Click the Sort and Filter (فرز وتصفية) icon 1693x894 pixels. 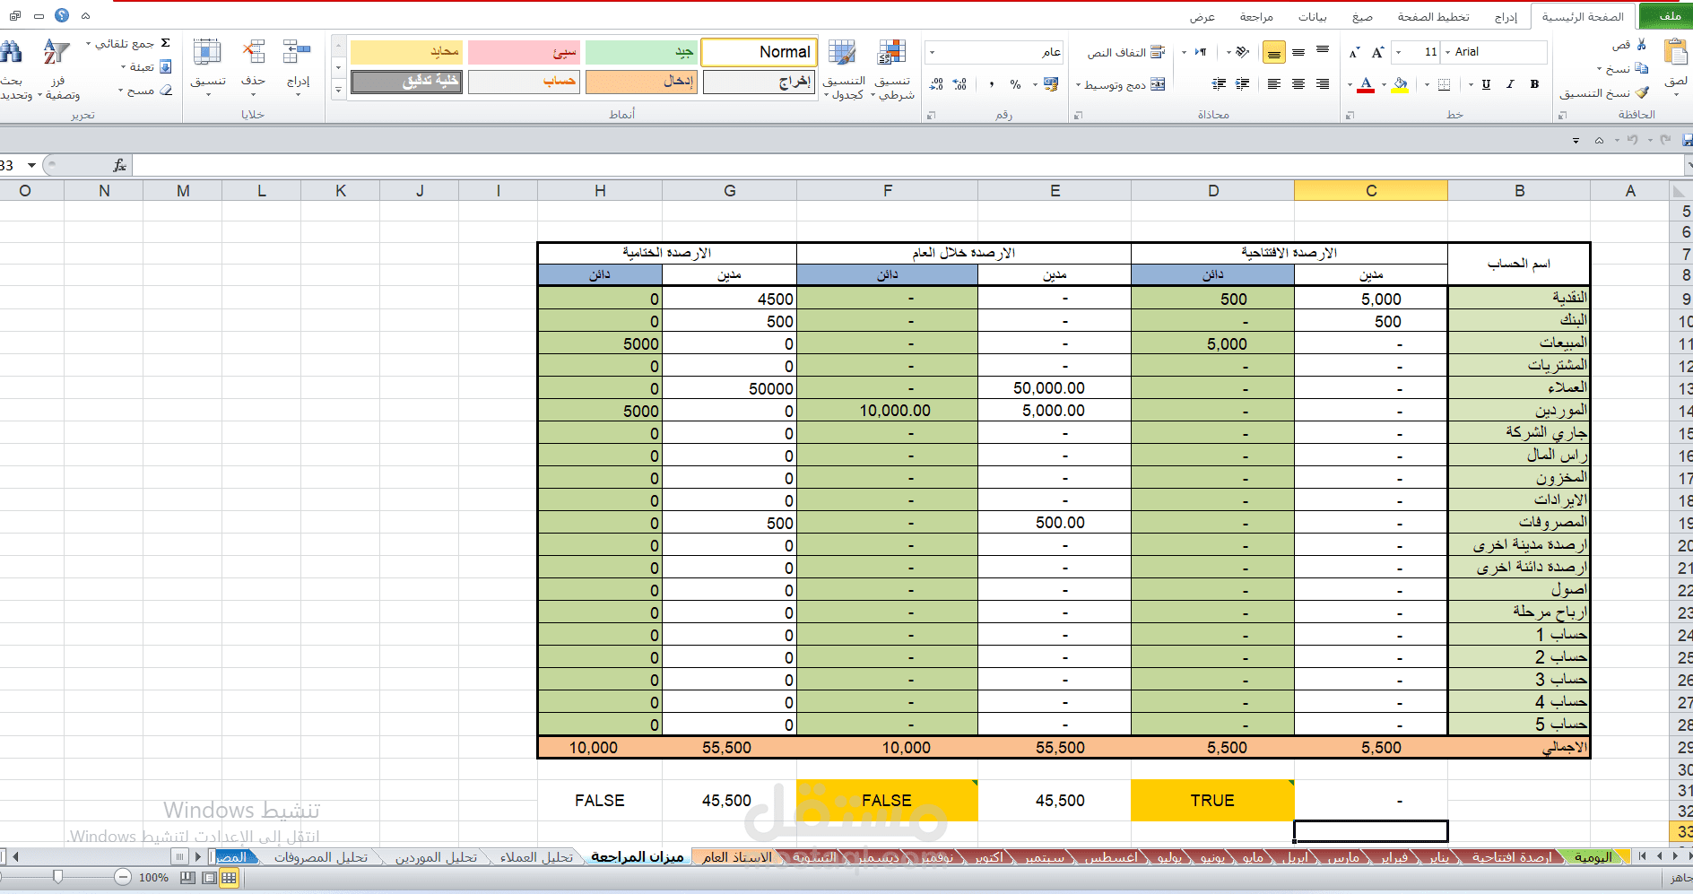[x=56, y=52]
